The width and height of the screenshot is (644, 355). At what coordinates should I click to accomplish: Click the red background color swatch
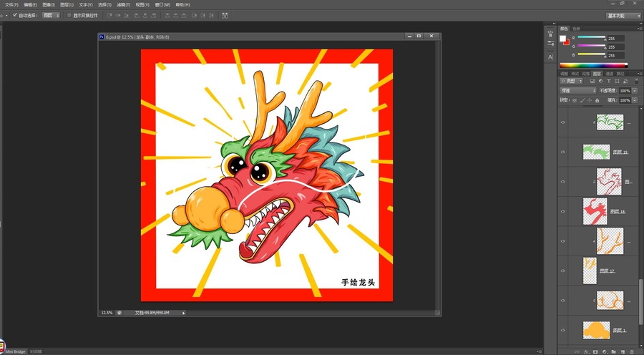point(567,42)
